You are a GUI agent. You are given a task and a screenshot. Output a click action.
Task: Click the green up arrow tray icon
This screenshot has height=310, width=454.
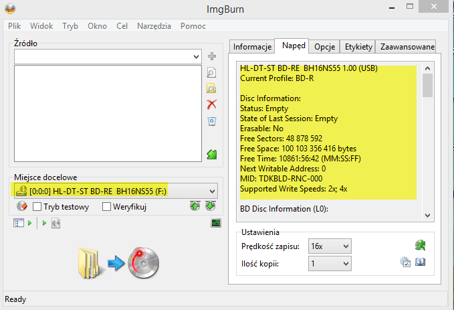tap(195, 206)
